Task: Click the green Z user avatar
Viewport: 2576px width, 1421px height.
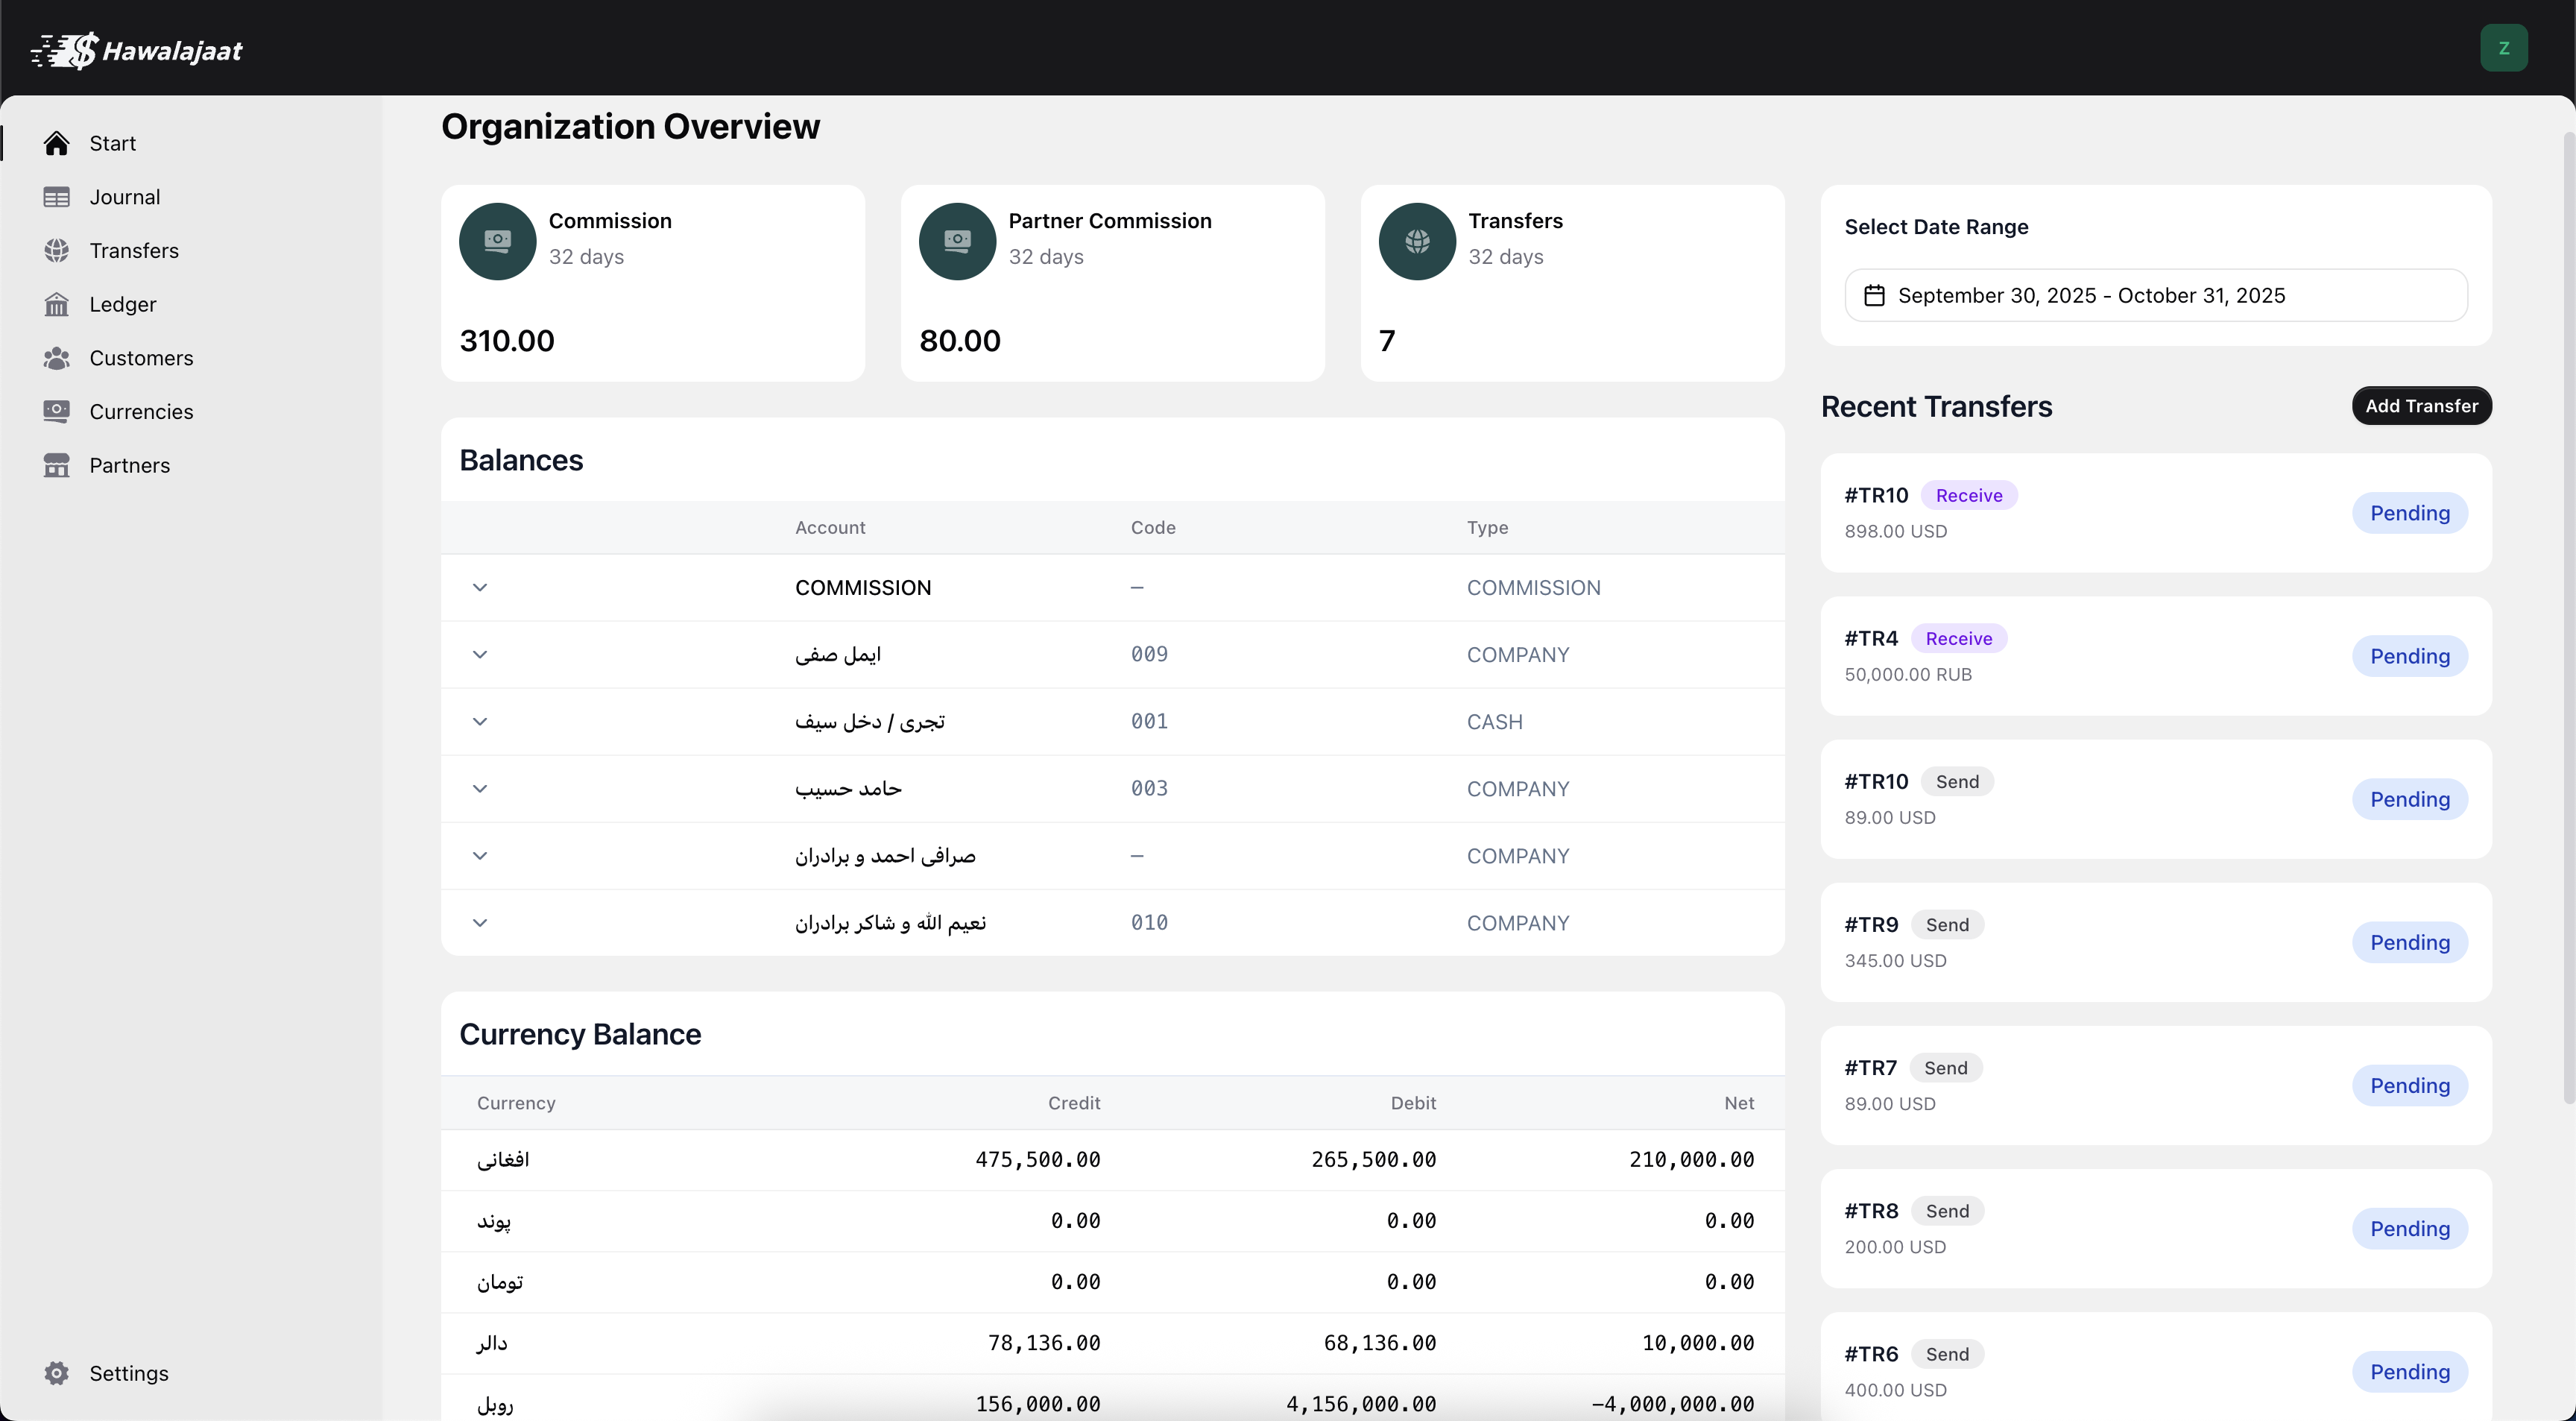Action: (2503, 48)
